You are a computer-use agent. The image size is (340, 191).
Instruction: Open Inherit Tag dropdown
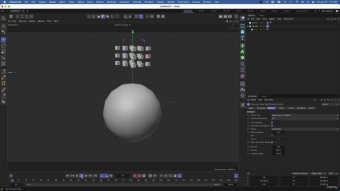pos(304,115)
